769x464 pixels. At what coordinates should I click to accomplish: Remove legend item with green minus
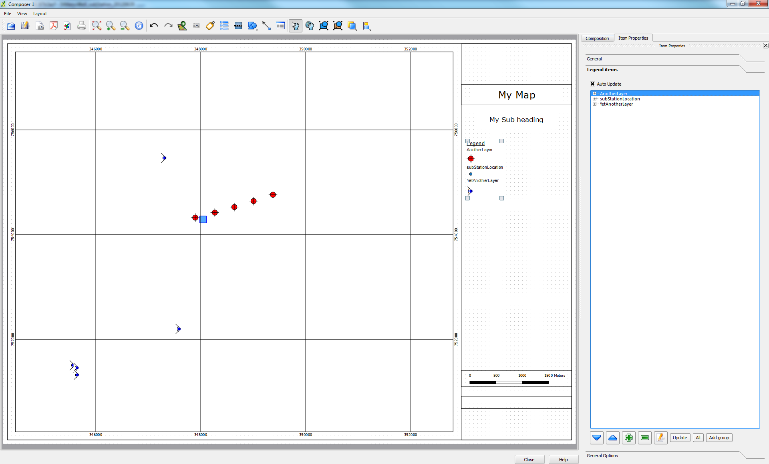645,438
